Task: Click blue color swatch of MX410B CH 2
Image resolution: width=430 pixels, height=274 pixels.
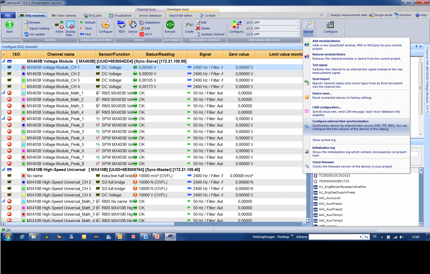Action: [24, 182]
